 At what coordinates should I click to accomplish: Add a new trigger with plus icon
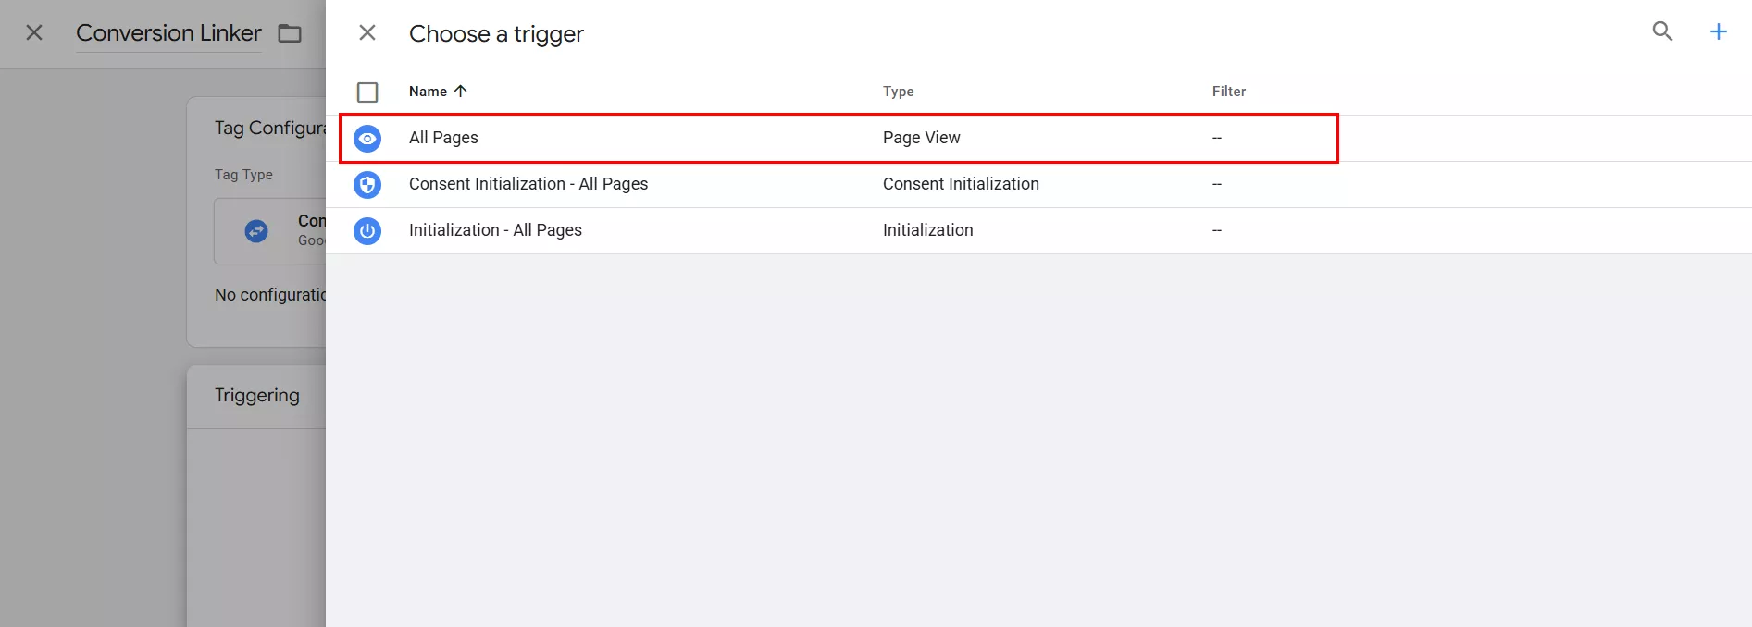[x=1718, y=31]
